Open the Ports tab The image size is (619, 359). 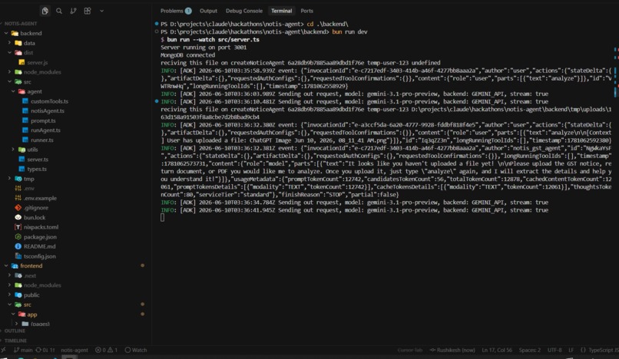point(306,11)
